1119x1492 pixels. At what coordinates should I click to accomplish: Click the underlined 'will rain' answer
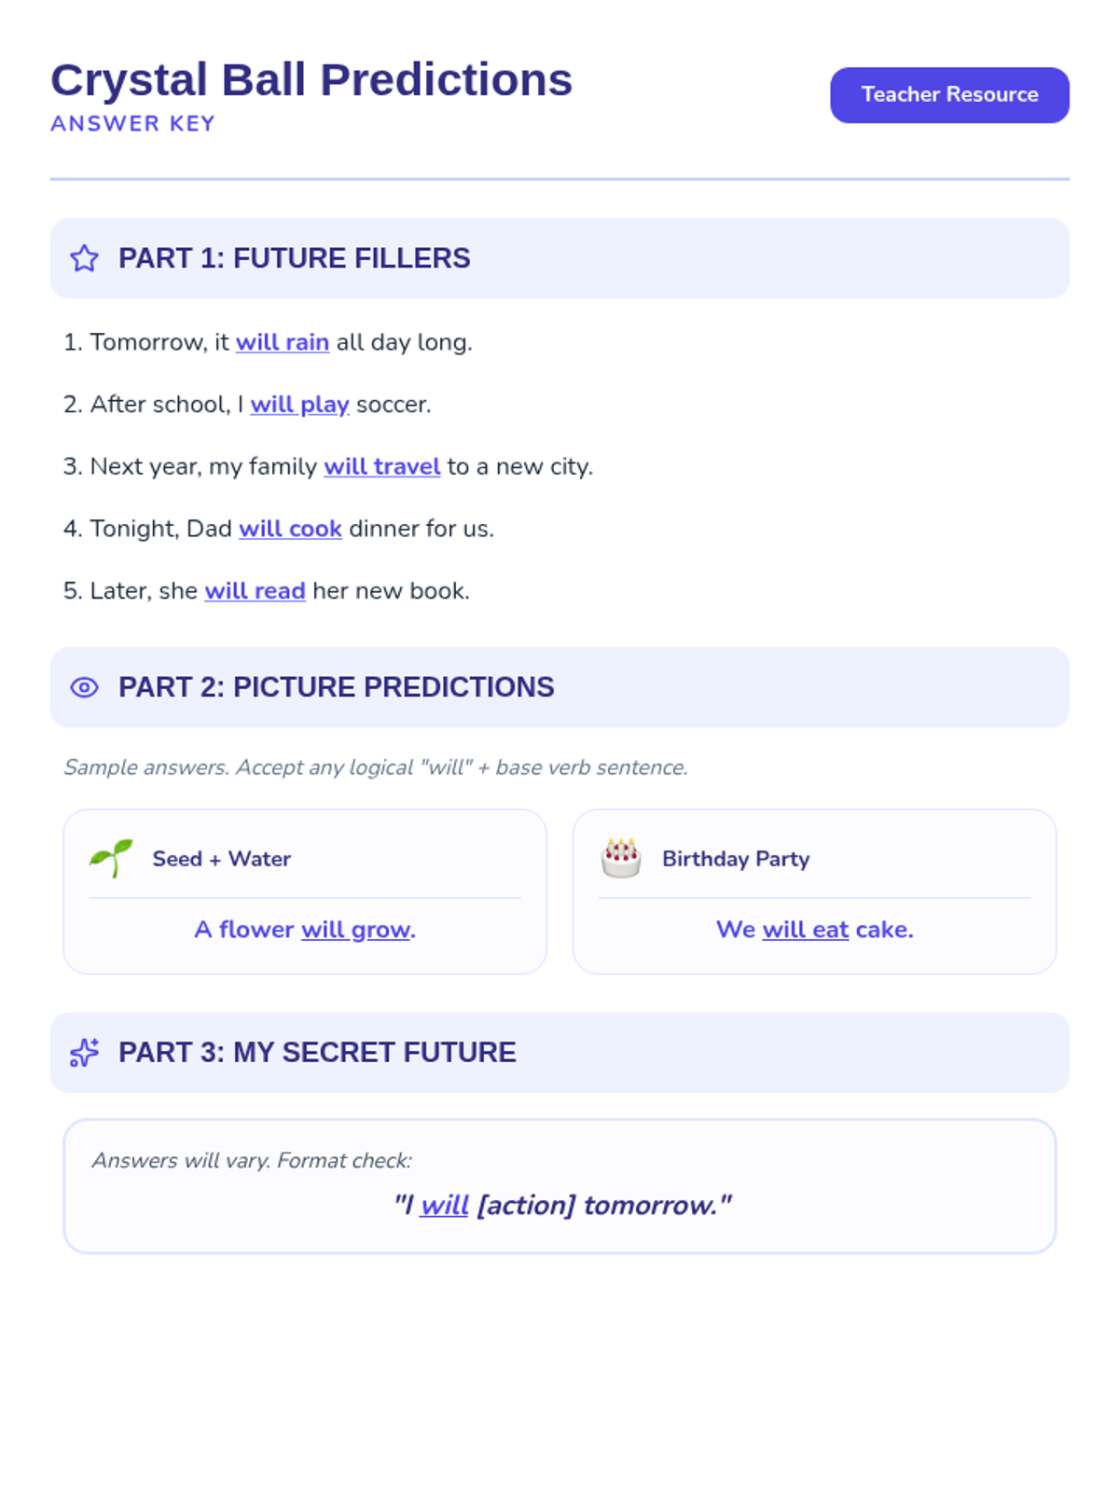[282, 342]
